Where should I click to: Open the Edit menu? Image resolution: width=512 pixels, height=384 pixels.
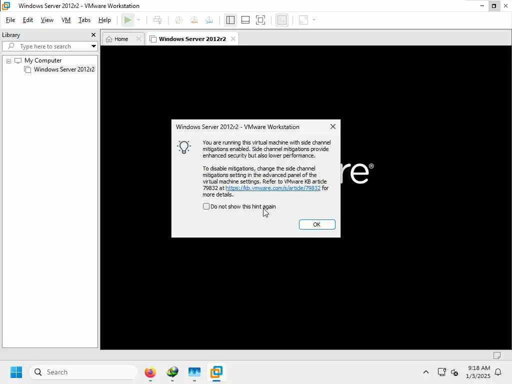pyautogui.click(x=28, y=20)
